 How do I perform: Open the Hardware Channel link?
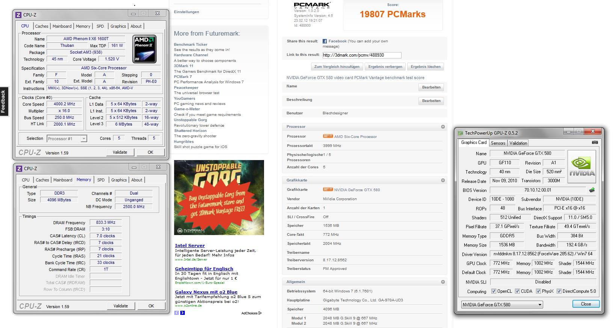tap(191, 55)
